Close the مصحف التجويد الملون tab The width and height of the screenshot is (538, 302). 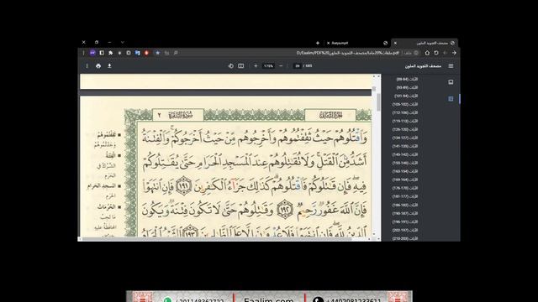pyautogui.click(x=395, y=43)
